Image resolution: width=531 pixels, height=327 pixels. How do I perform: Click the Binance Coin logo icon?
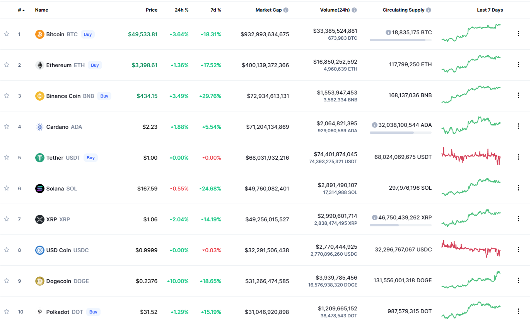(39, 96)
